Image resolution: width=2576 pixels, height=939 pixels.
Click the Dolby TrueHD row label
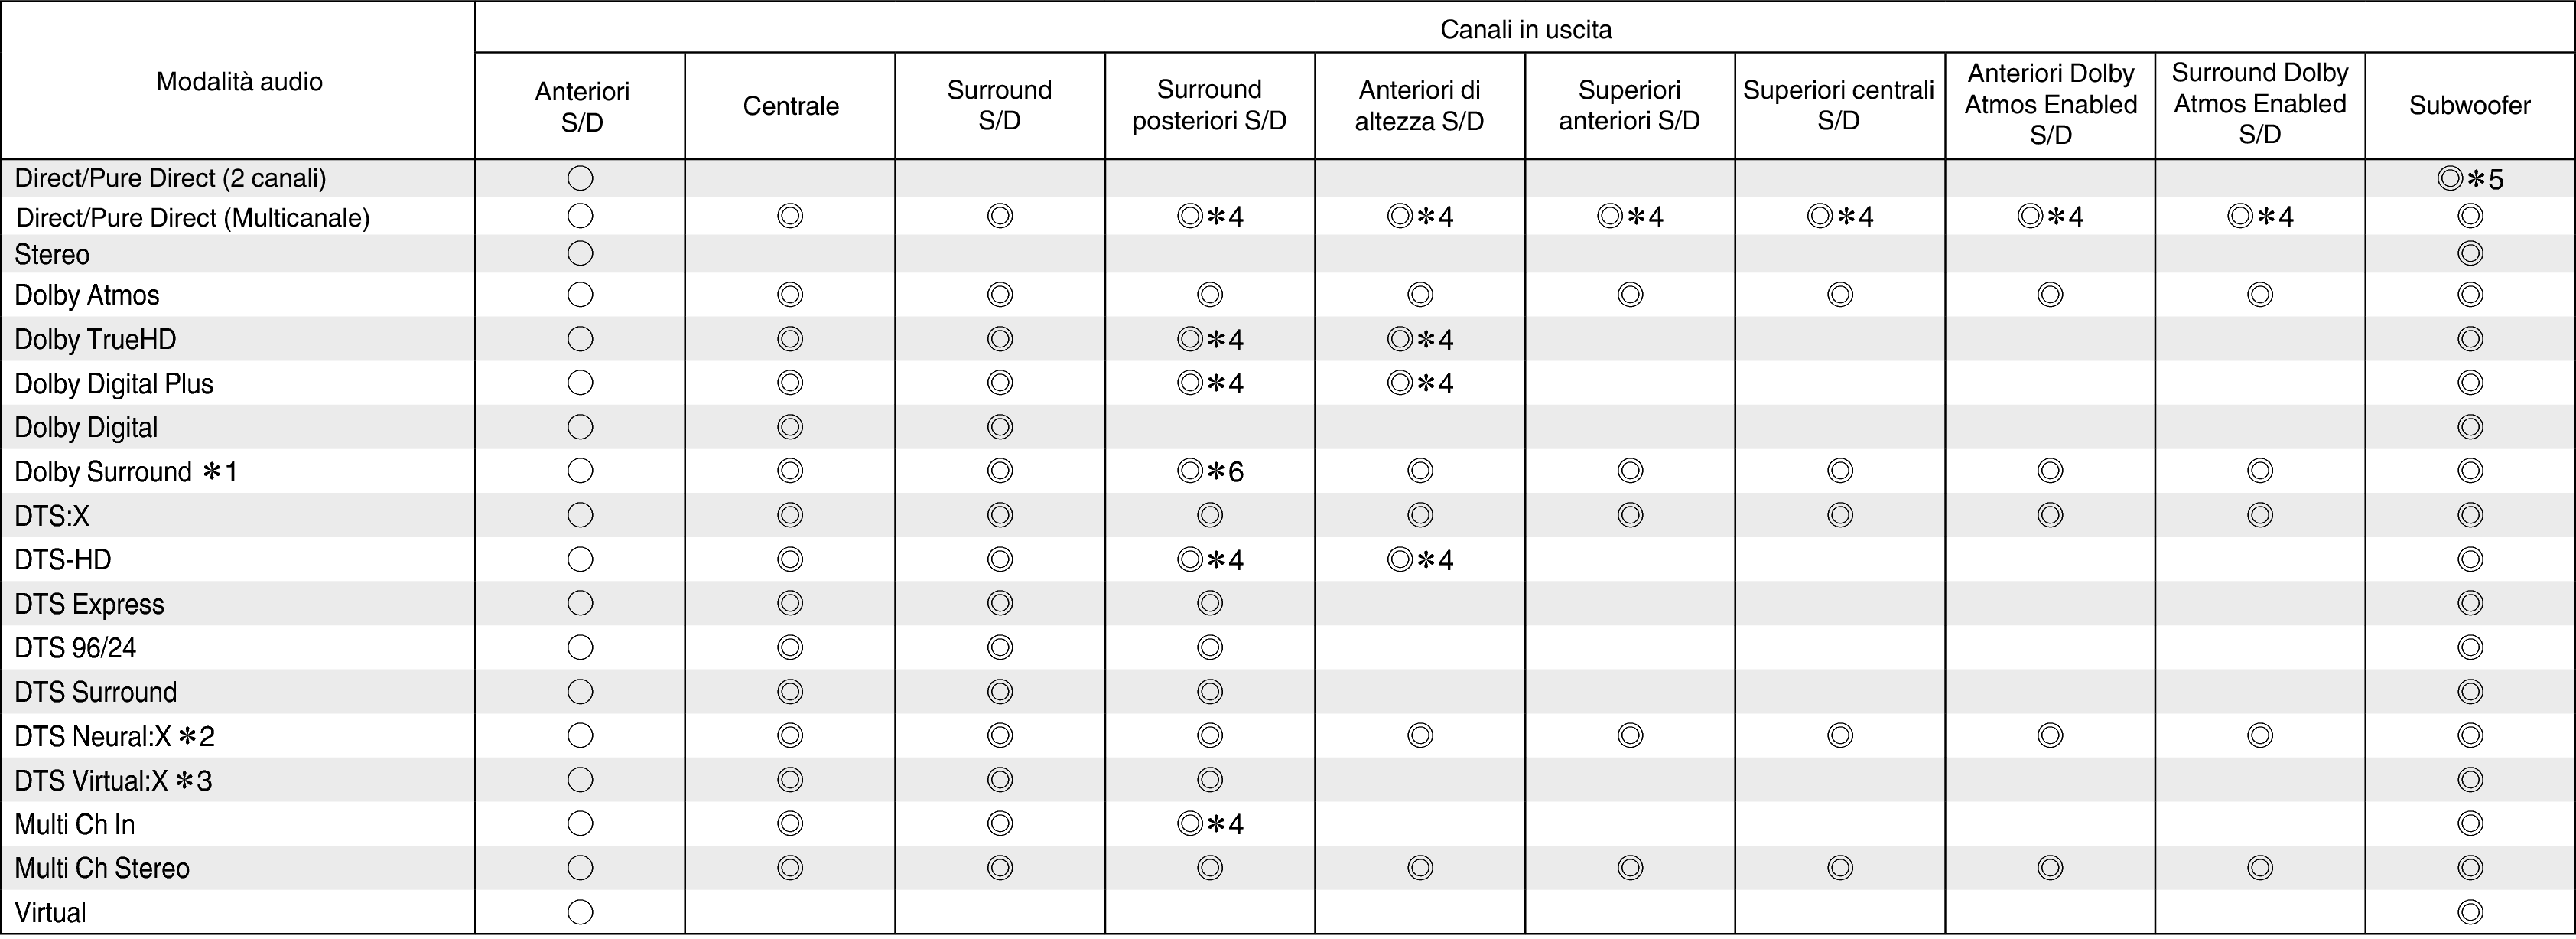(95, 339)
